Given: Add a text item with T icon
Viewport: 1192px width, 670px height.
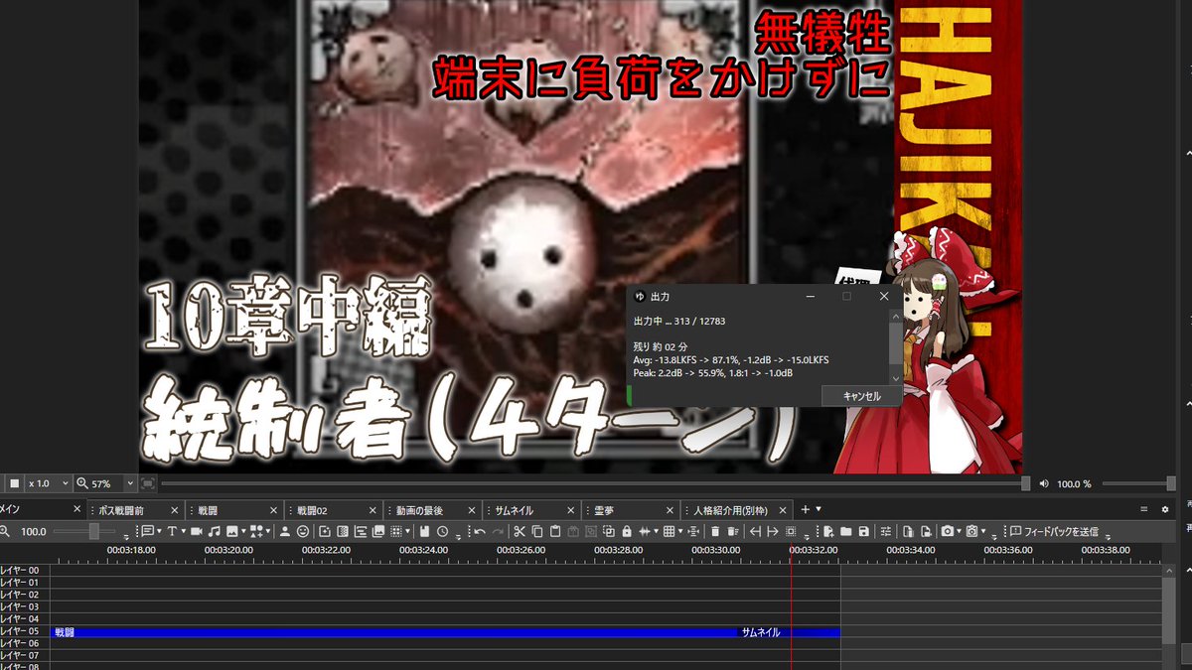Looking at the screenshot, I should [x=172, y=531].
